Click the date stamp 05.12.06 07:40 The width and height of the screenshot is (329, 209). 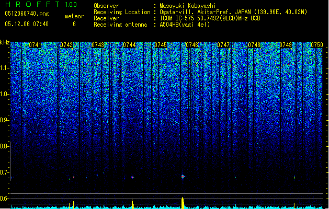tap(27, 24)
